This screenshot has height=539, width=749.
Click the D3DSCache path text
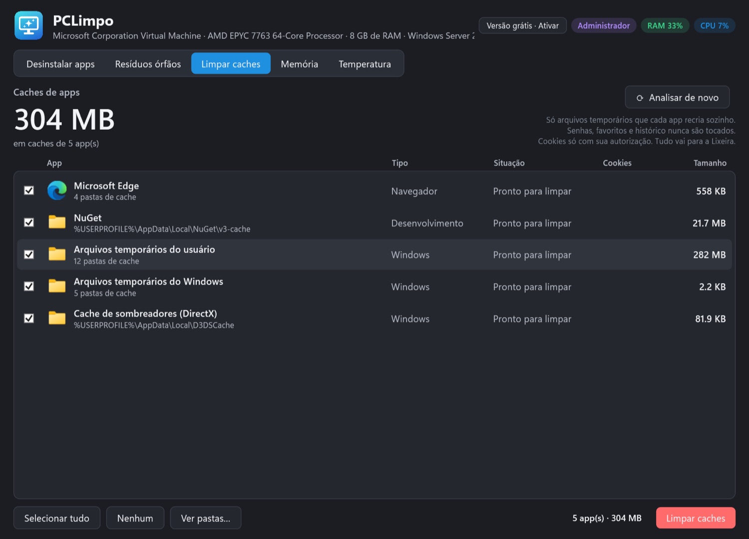click(x=154, y=325)
